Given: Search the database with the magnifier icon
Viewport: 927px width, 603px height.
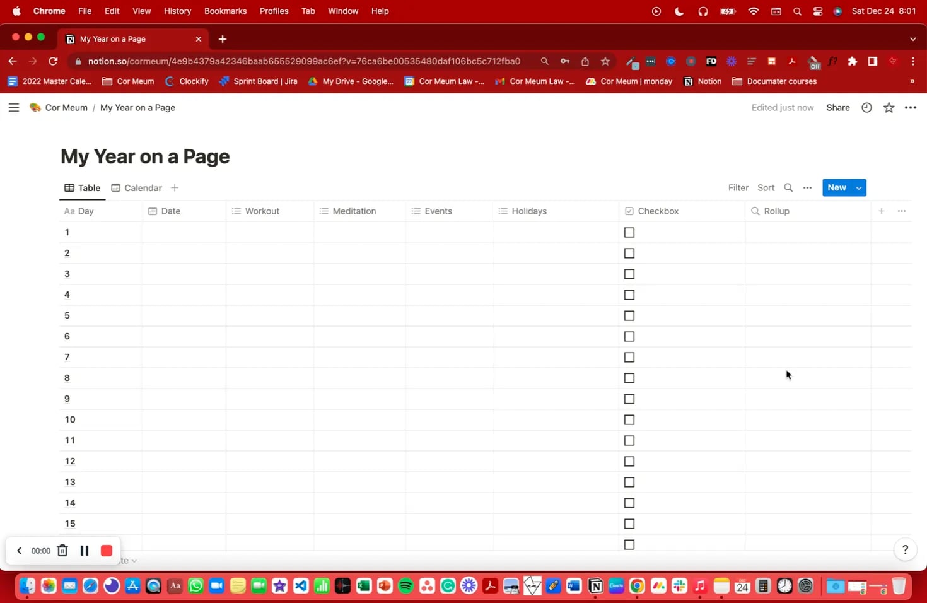Looking at the screenshot, I should tap(788, 188).
